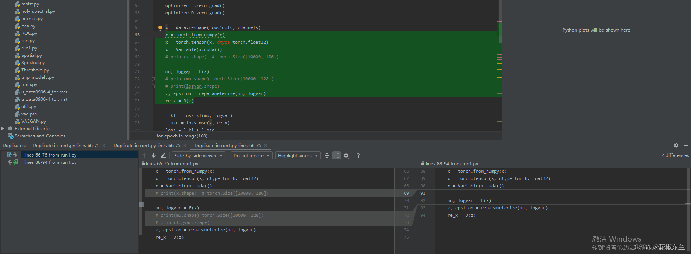Viewport: 691px width, 254px height.
Task: Open noly_spectral.py in the project tree
Action: pos(38,11)
